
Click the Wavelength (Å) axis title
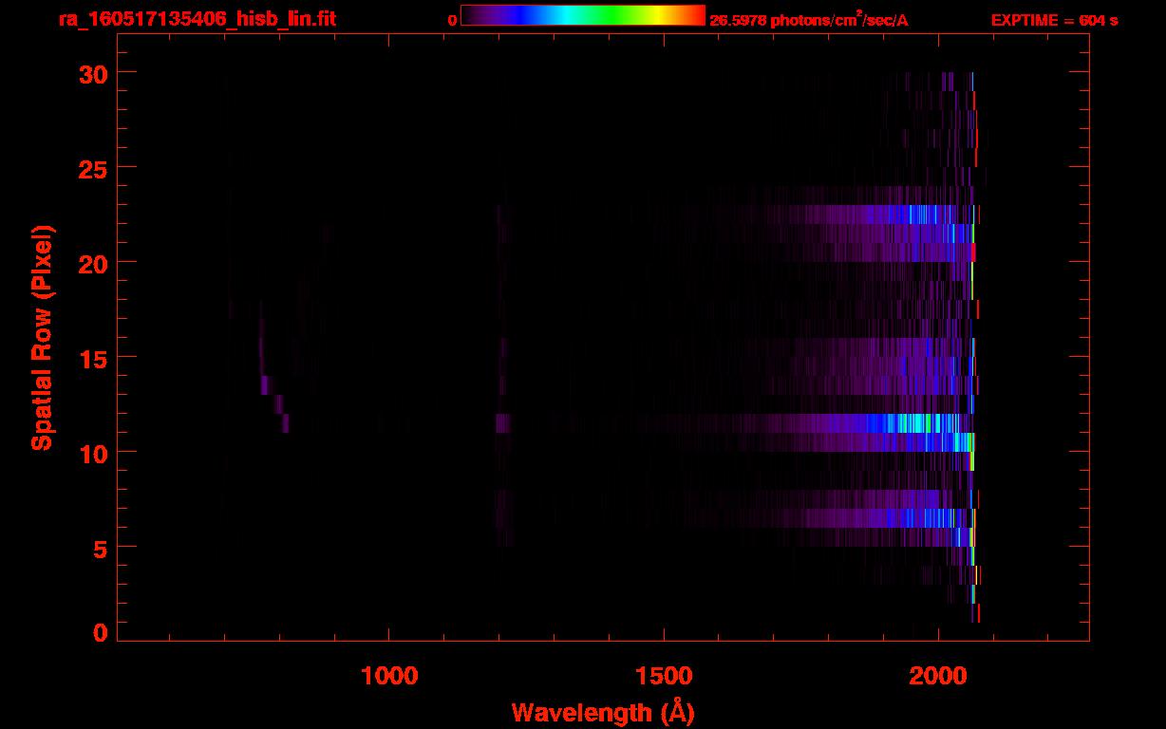[x=603, y=712]
